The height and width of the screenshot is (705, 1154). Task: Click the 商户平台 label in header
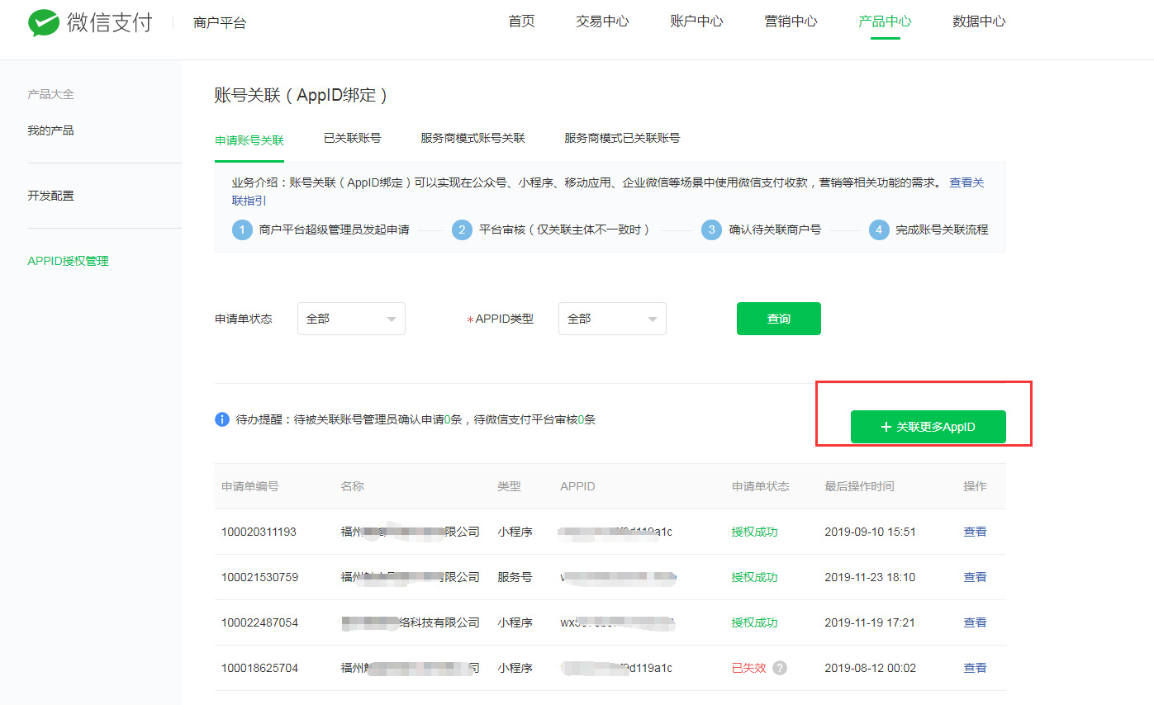pos(220,23)
